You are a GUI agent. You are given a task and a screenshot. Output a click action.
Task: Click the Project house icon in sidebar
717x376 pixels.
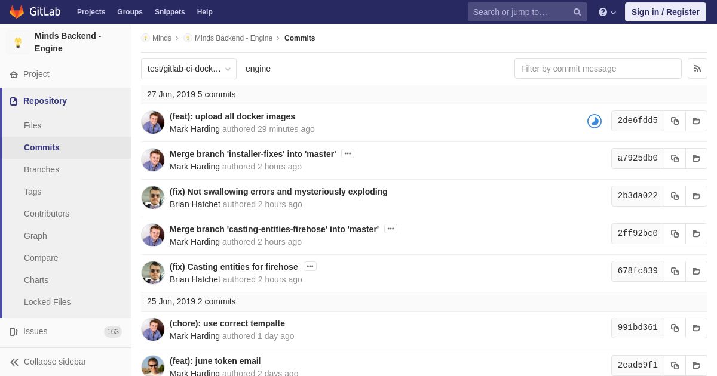coord(14,75)
